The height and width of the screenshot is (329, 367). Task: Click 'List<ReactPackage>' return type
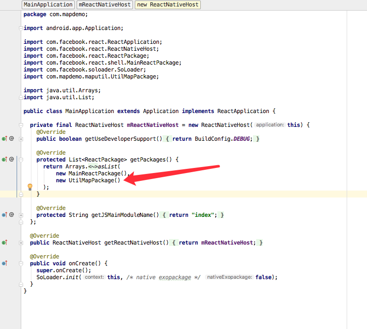[x=97, y=160]
